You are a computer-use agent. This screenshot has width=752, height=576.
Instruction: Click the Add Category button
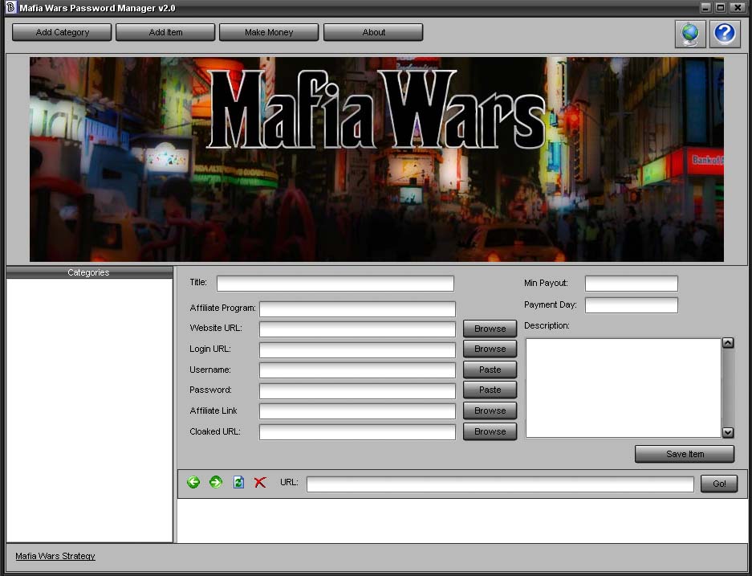pyautogui.click(x=62, y=32)
